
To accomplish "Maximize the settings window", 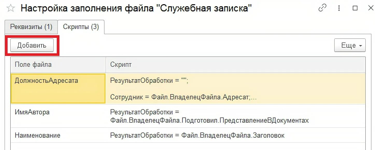I will coord(355,8).
